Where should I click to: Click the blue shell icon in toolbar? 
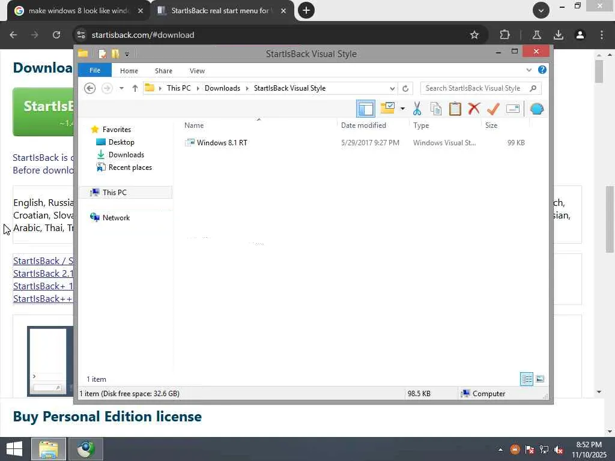click(x=536, y=109)
